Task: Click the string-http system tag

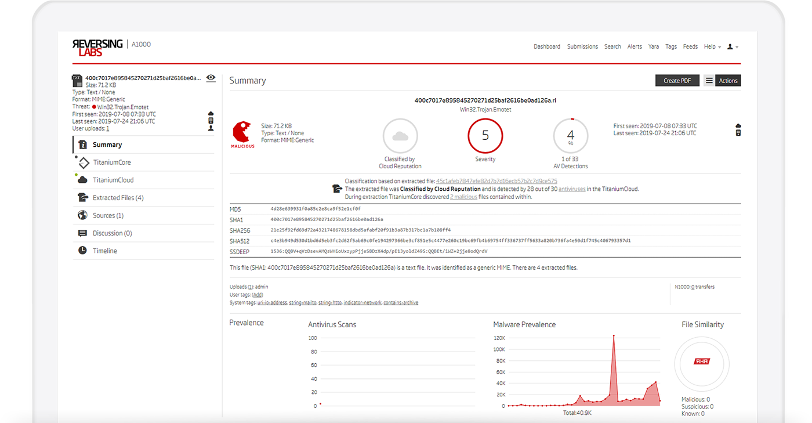Action: pyautogui.click(x=329, y=302)
